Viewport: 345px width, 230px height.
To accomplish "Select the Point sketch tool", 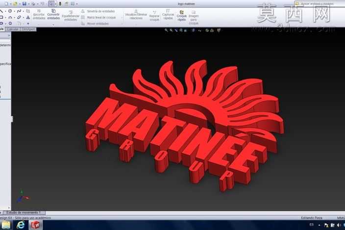I will (x=28, y=23).
